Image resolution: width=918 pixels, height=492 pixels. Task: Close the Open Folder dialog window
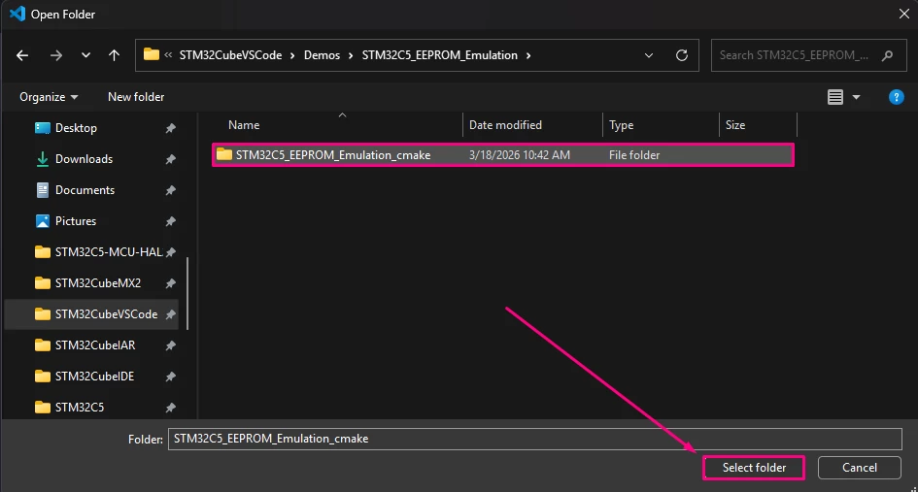point(904,14)
